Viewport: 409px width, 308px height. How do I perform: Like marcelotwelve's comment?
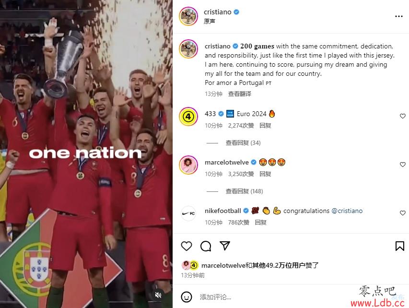[402, 165]
